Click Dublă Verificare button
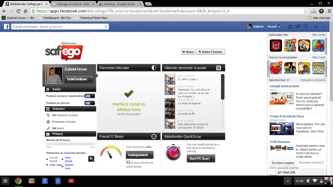The height and width of the screenshot is (187, 333). coord(79,79)
